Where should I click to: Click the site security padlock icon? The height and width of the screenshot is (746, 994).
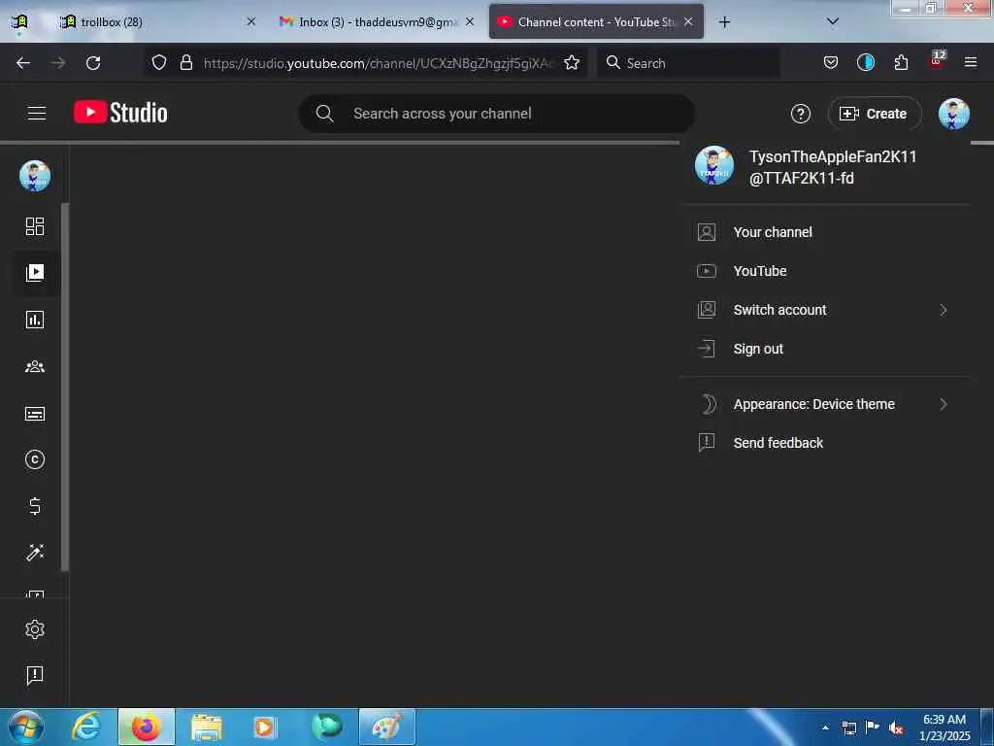(185, 63)
